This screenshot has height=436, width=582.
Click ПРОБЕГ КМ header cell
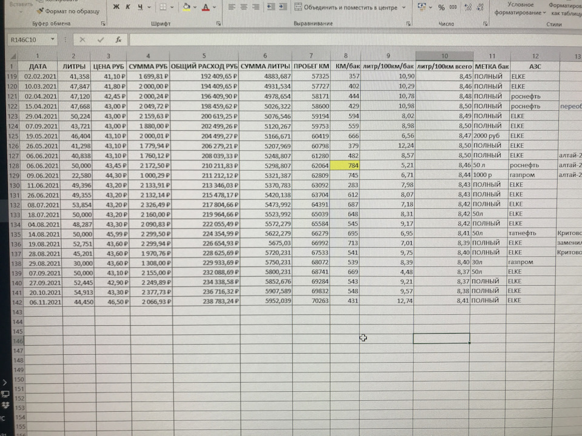[311, 67]
